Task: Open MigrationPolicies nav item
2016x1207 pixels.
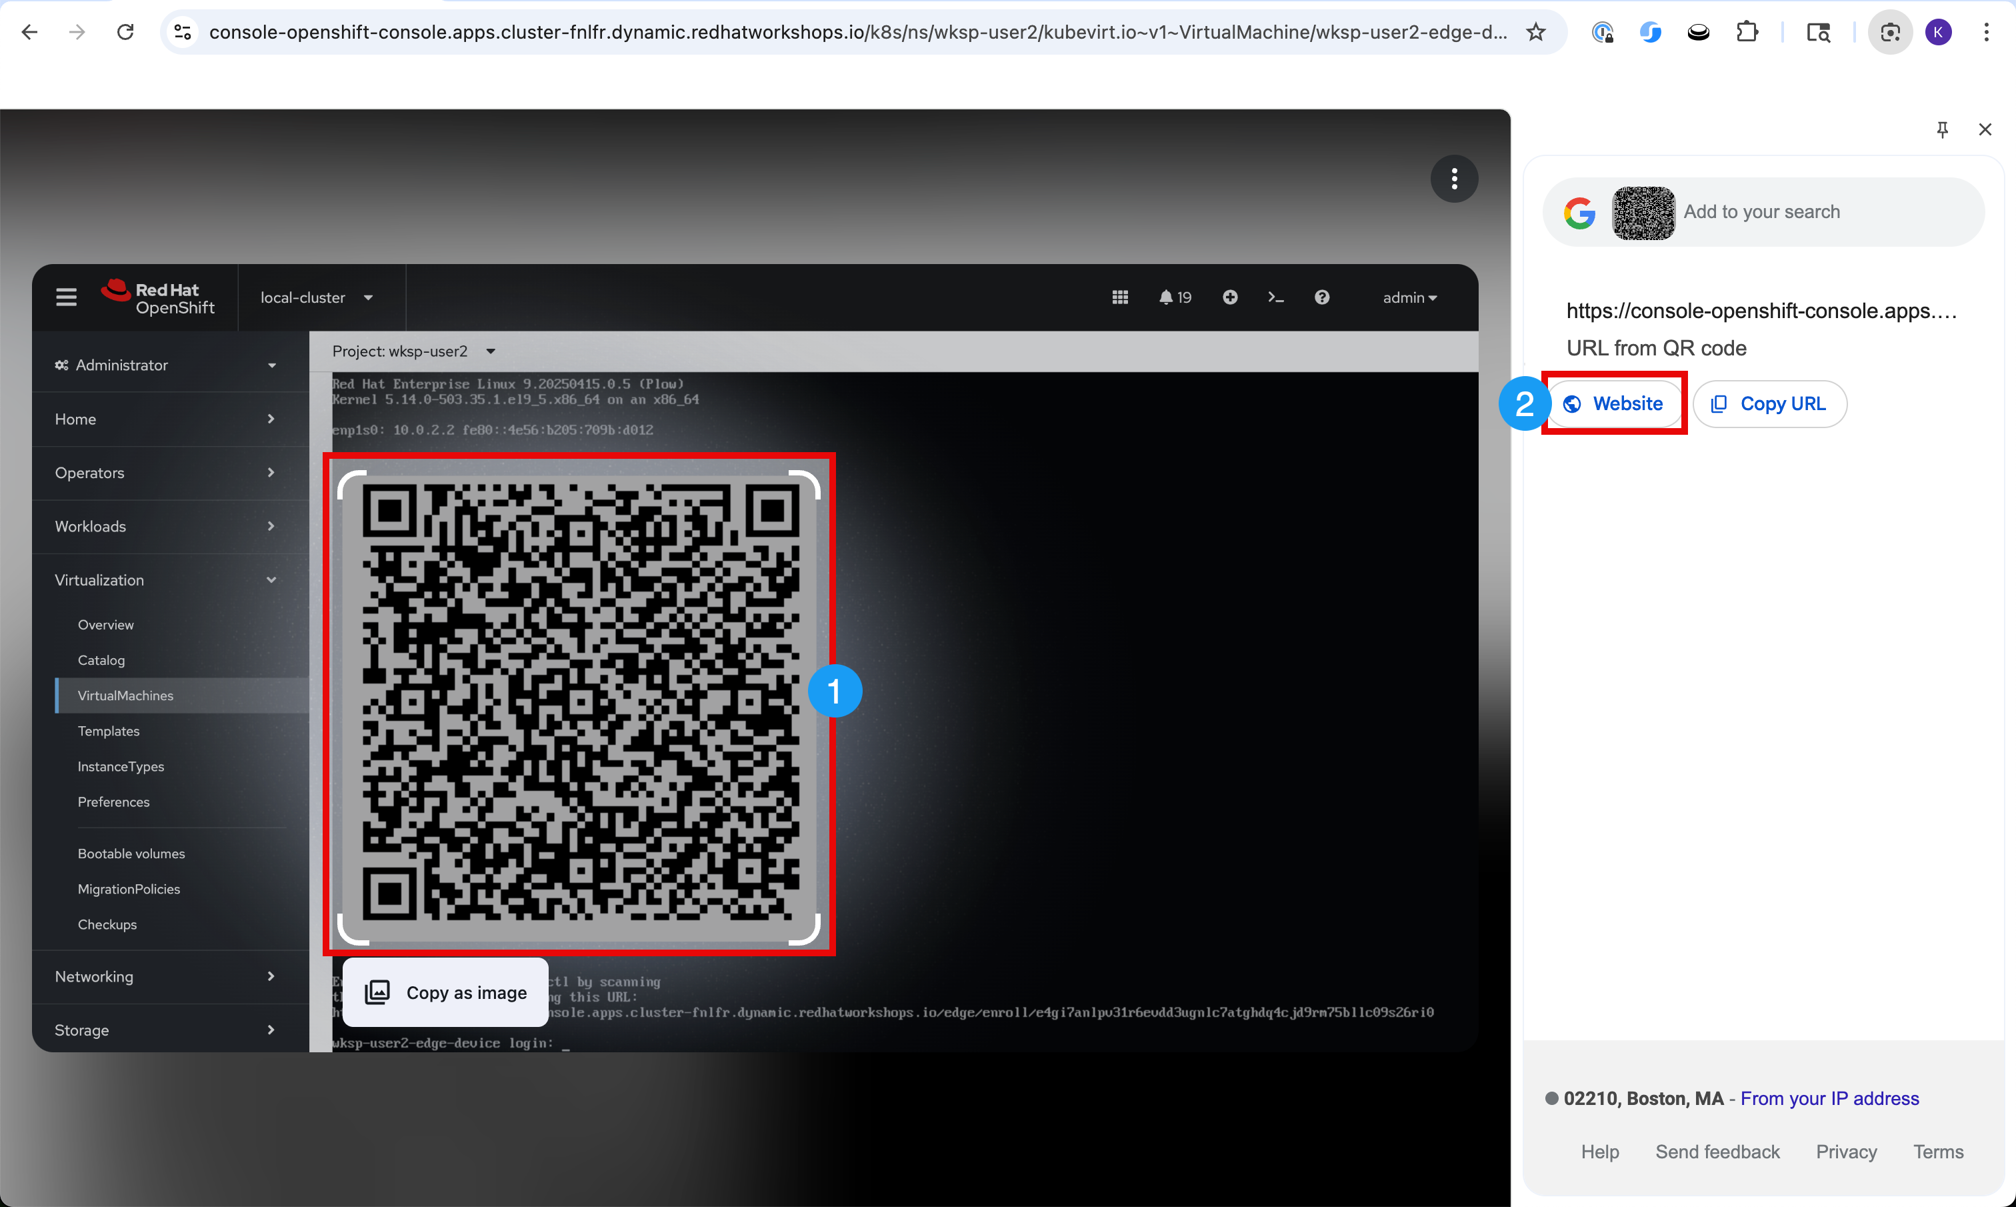Action: pos(129,889)
